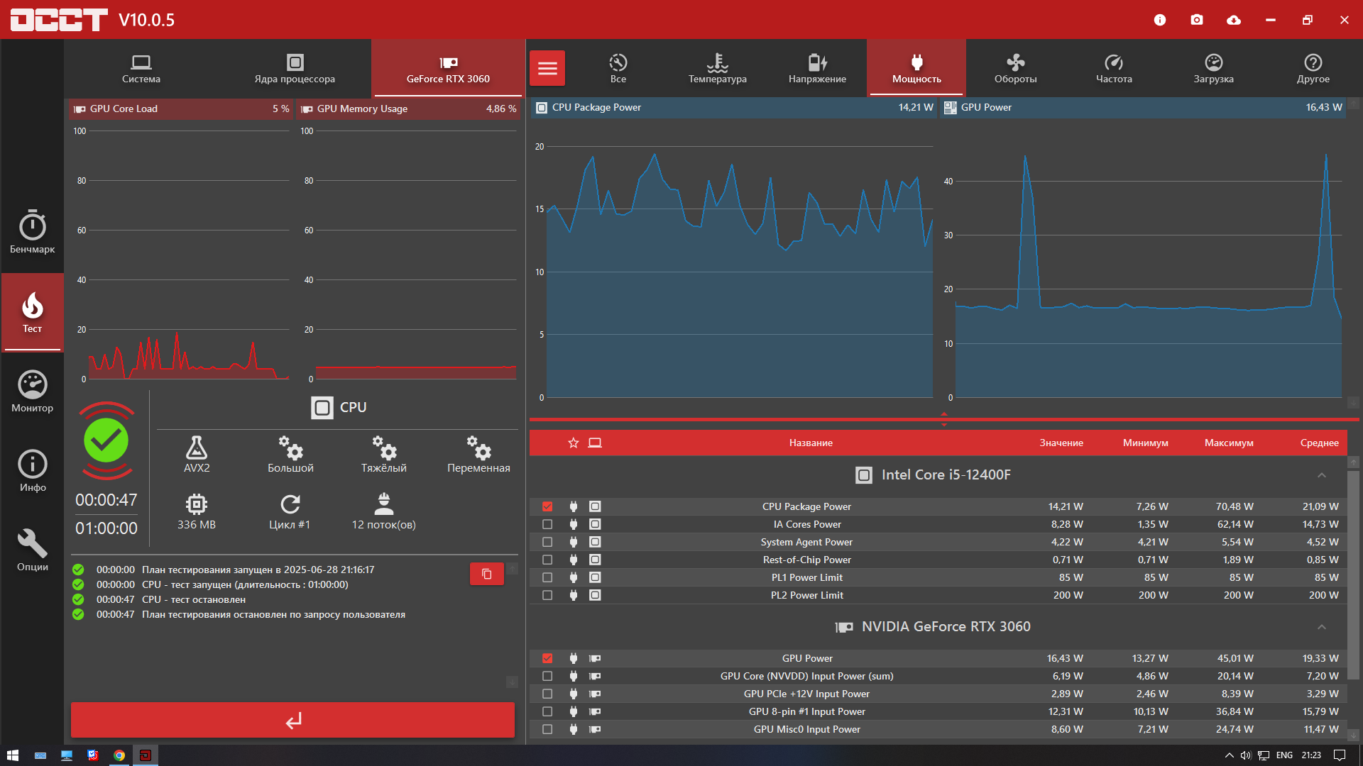Select the Тест flame sidebar item
The image size is (1363, 766).
pyautogui.click(x=32, y=313)
